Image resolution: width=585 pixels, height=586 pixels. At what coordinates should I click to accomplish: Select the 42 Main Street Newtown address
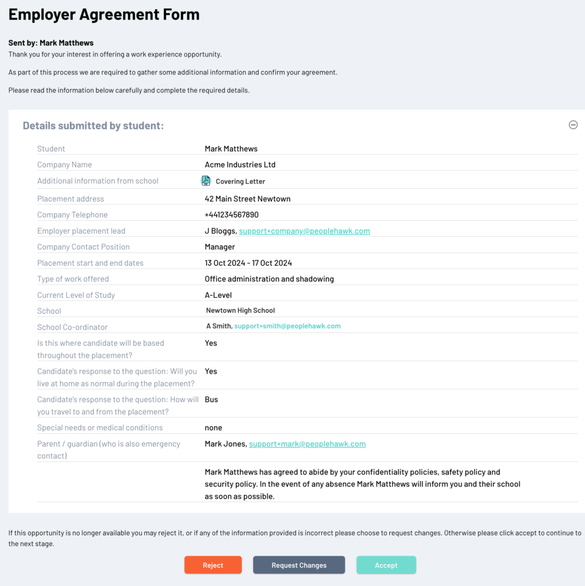click(x=247, y=199)
